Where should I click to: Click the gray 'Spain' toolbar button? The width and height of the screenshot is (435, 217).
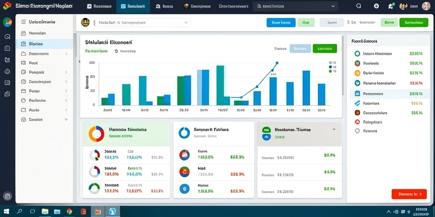coord(331,23)
